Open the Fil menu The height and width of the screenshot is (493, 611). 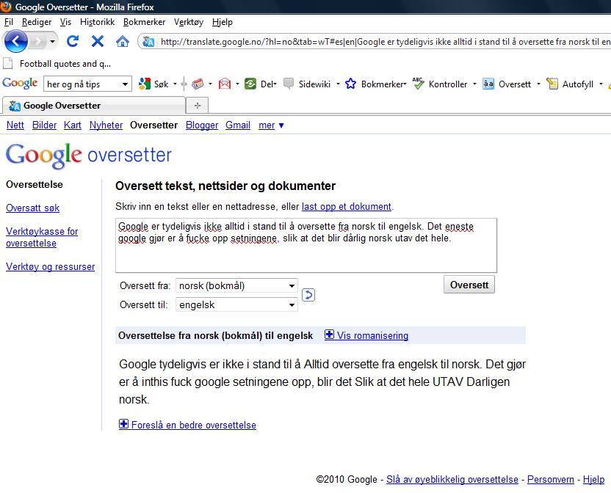click(9, 22)
